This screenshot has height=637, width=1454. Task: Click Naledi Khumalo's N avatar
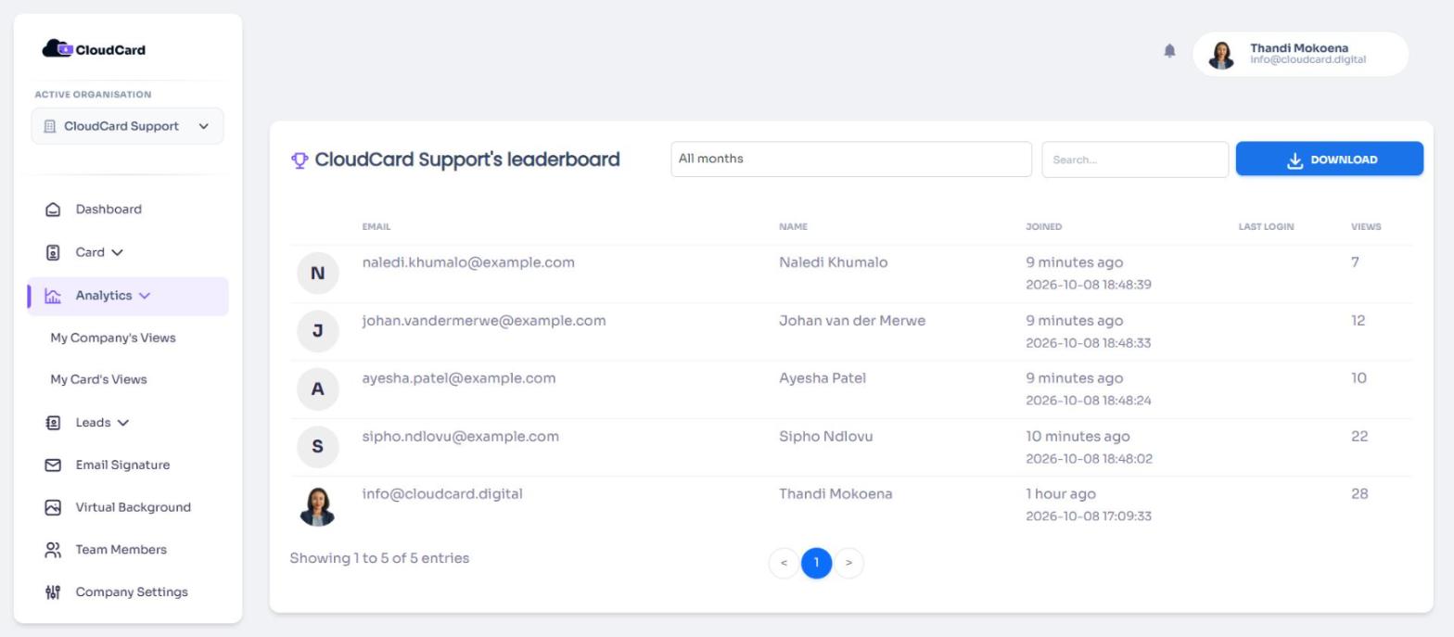pyautogui.click(x=317, y=274)
